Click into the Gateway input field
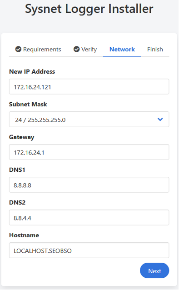Image resolution: width=179 pixels, height=290 pixels. (89, 152)
